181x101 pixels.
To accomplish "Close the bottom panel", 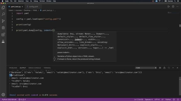I will point(177,68).
